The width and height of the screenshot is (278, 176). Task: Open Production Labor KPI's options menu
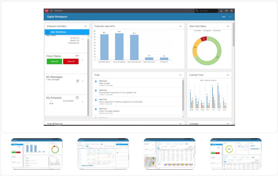coord(180,26)
